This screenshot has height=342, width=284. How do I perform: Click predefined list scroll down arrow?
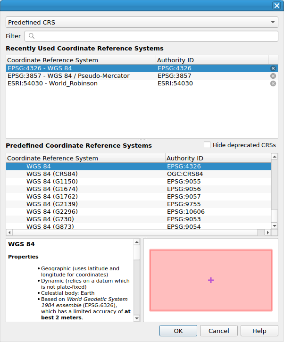coord(275,226)
